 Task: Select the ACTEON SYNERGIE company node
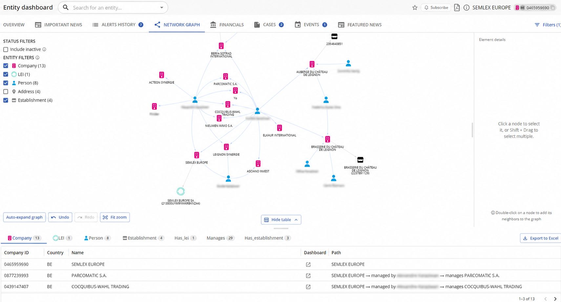coord(161,75)
